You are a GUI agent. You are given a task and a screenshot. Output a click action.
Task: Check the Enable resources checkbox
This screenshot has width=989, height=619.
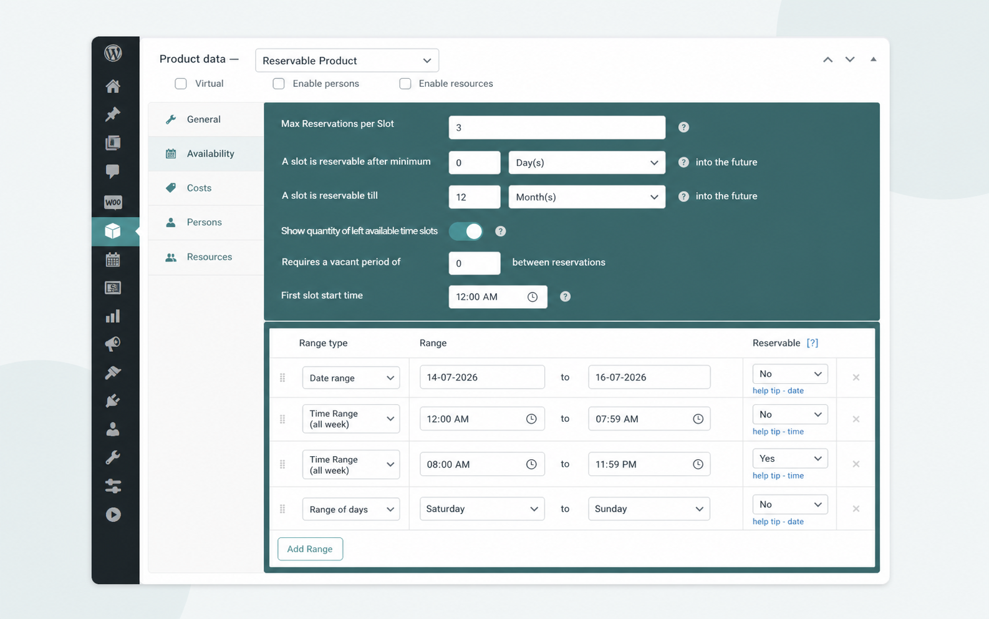(405, 84)
